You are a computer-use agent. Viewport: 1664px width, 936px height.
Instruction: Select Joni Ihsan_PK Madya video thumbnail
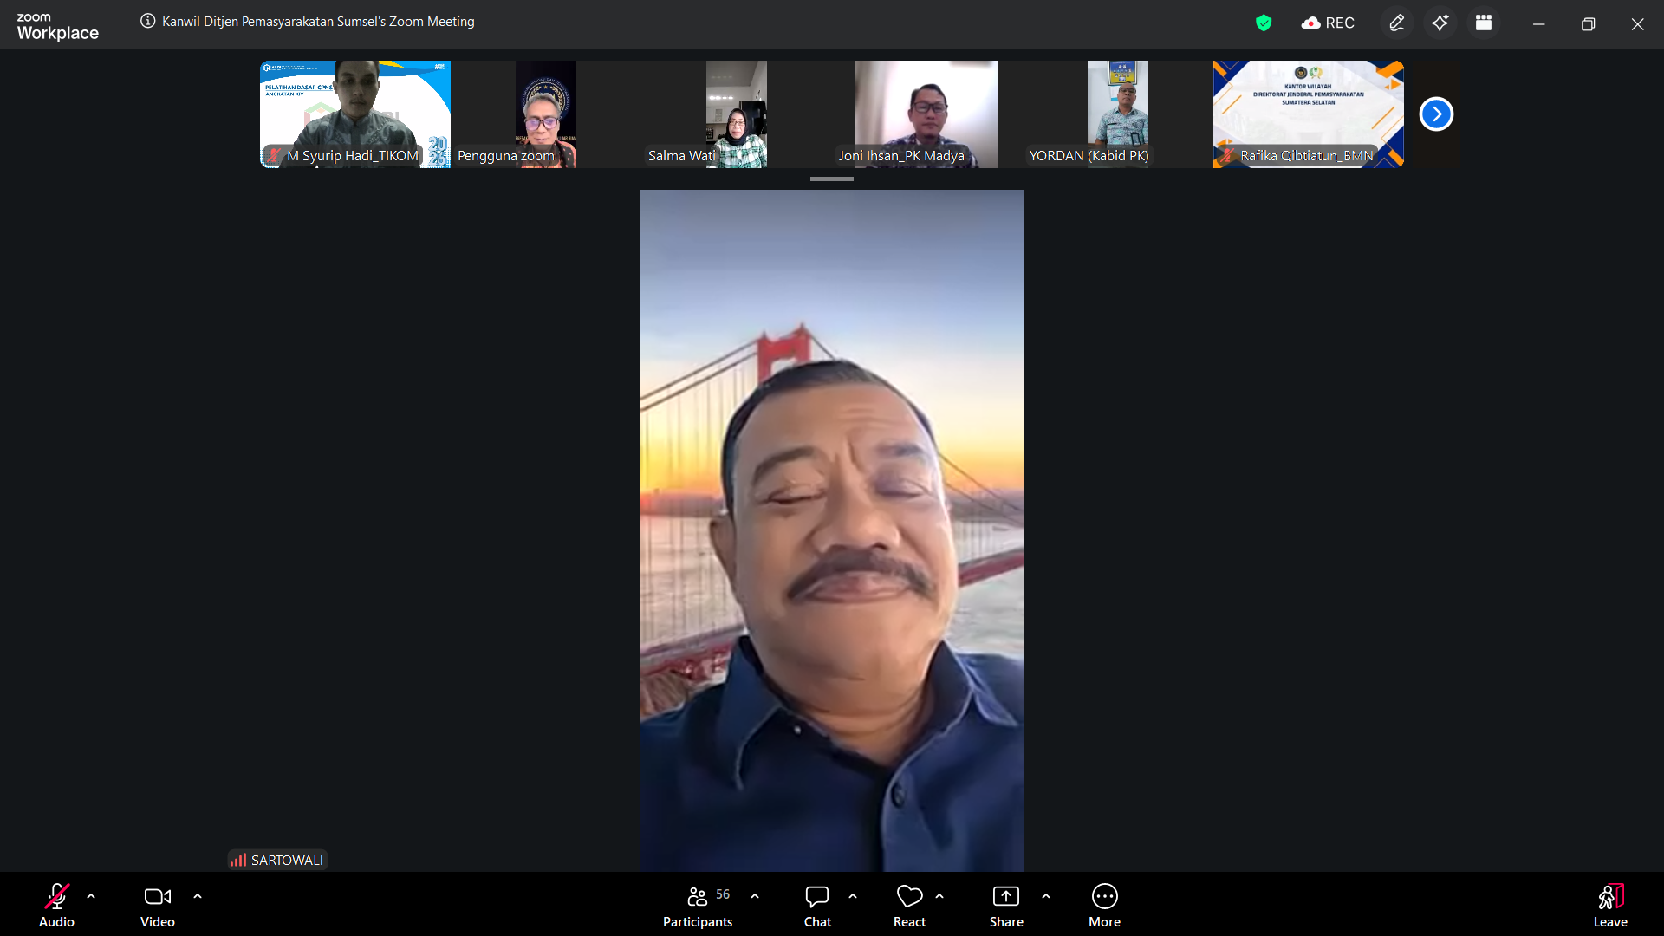click(927, 114)
